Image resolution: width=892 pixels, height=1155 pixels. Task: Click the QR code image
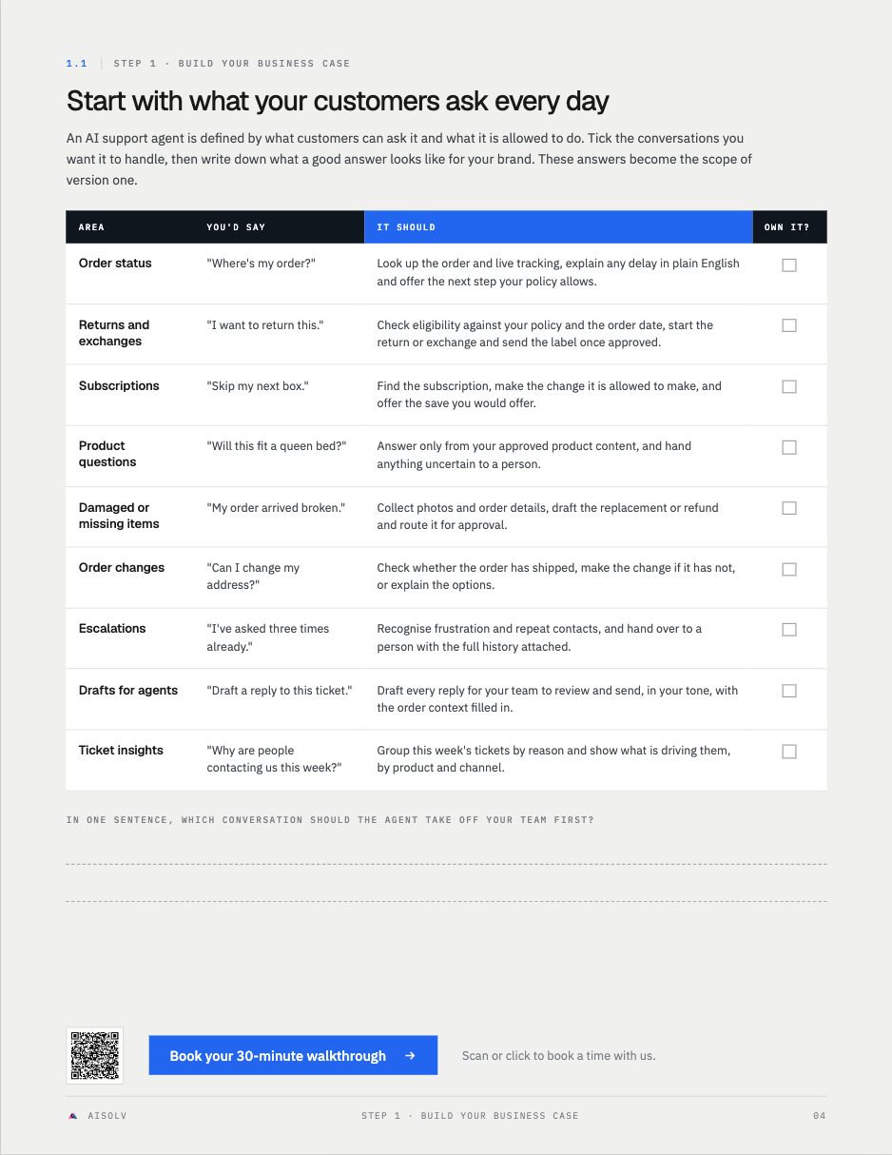click(x=95, y=1055)
